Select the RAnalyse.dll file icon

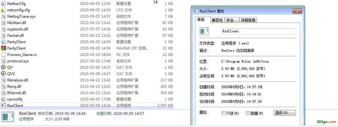point(3,80)
